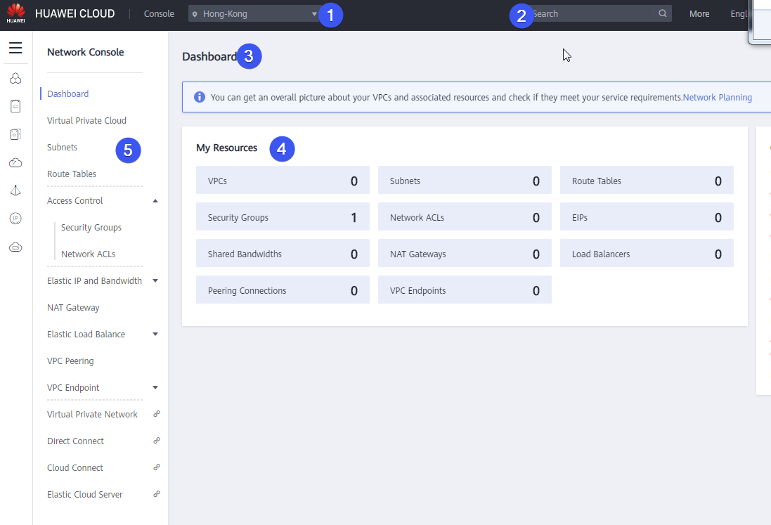
Task: Open Virtual Private Network link
Action: tap(92, 415)
